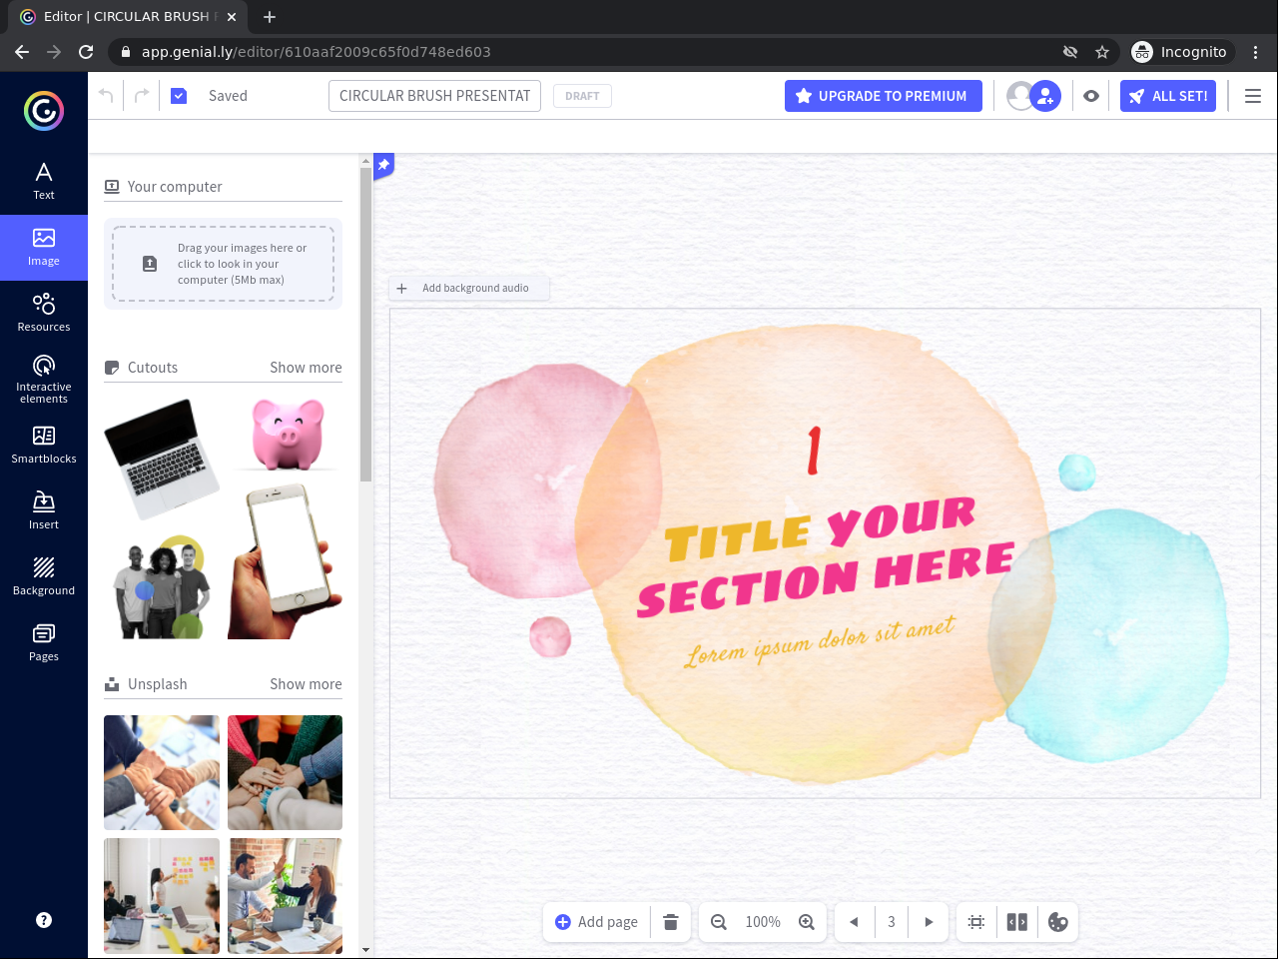1278x959 pixels.
Task: Click the 100% zoom level
Action: click(x=763, y=922)
